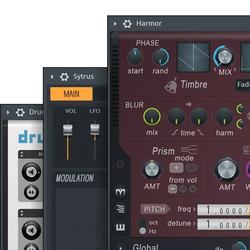
Task: Click the round plus button in Harmor sidebar
Action: tap(120, 165)
